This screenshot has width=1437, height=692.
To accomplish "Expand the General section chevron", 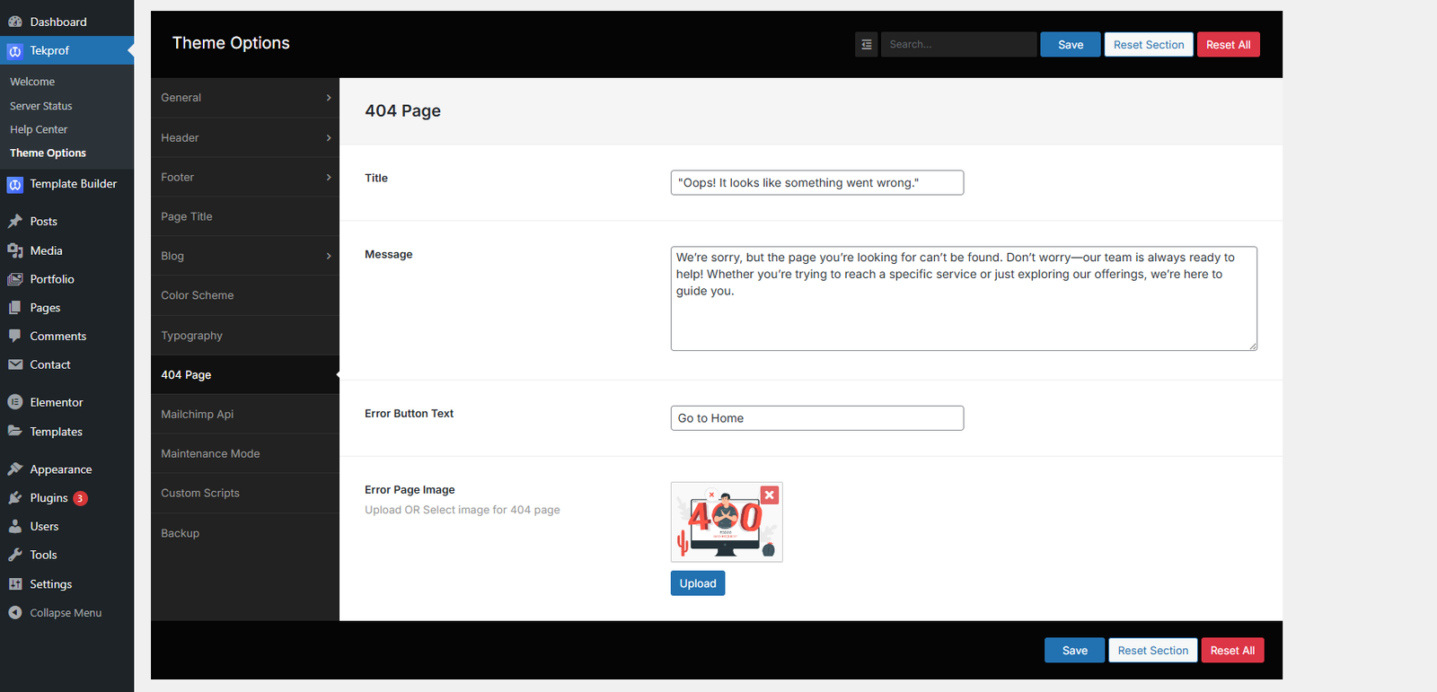I will [x=329, y=98].
